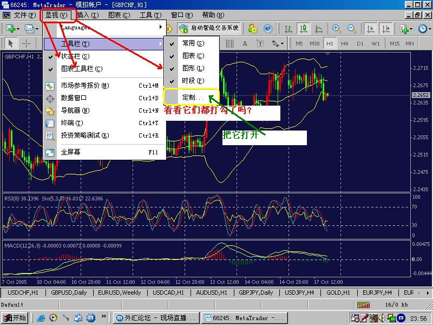The width and height of the screenshot is (433, 325).
Task: Click the 开始 Start button
Action: click(x=15, y=317)
